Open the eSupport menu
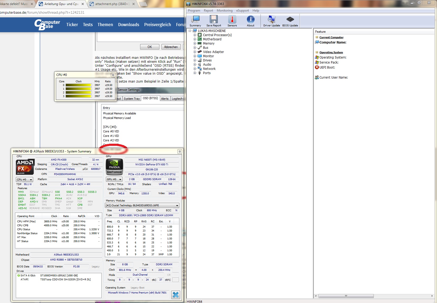Viewport: 437px width, 303px height. [242, 11]
